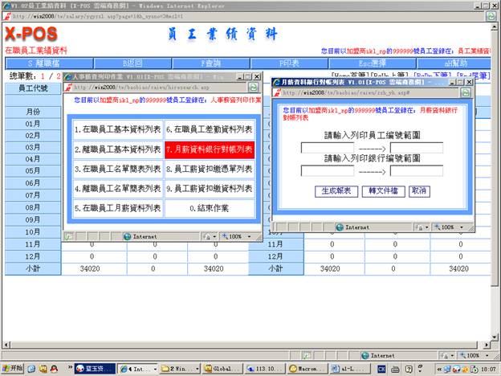
Task: Click 0.結束作業 to end the operation
Action: tap(210, 208)
